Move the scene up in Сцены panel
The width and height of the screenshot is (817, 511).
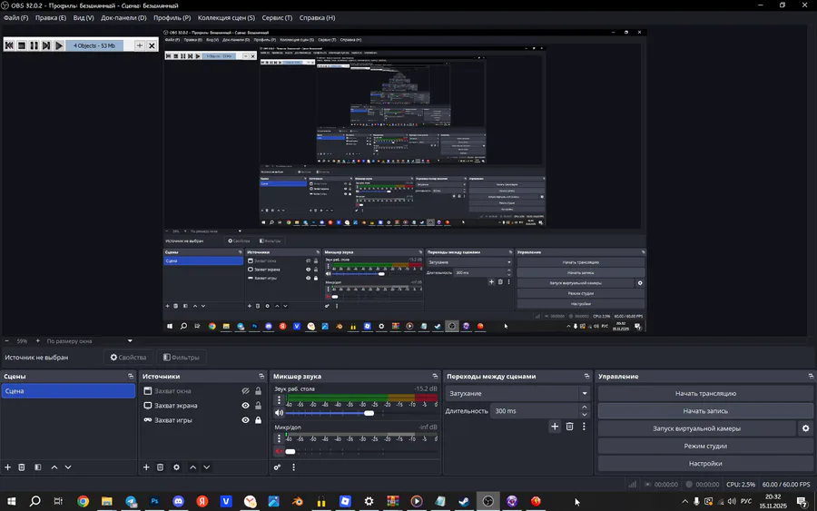[54, 467]
